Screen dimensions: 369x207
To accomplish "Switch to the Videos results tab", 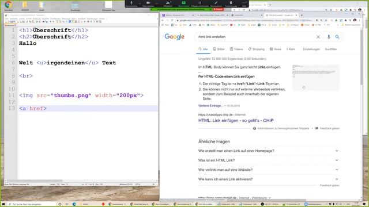I will [x=236, y=49].
